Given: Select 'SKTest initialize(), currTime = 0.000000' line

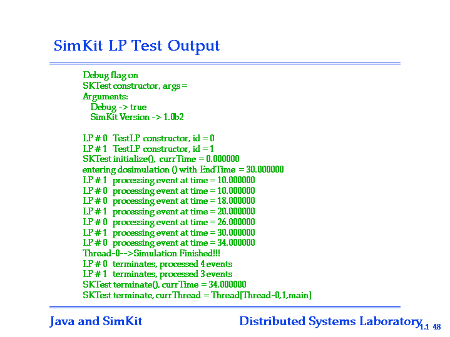Looking at the screenshot, I should 161,159.
